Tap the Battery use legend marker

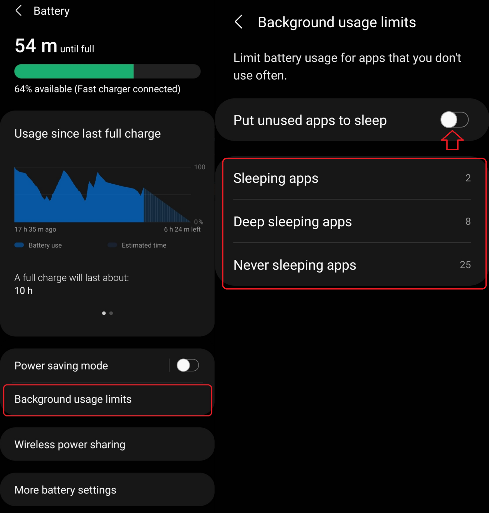pos(19,245)
